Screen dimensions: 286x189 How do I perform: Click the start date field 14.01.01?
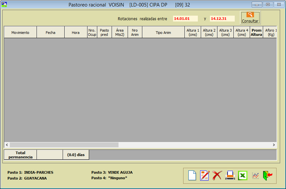coord(185,19)
